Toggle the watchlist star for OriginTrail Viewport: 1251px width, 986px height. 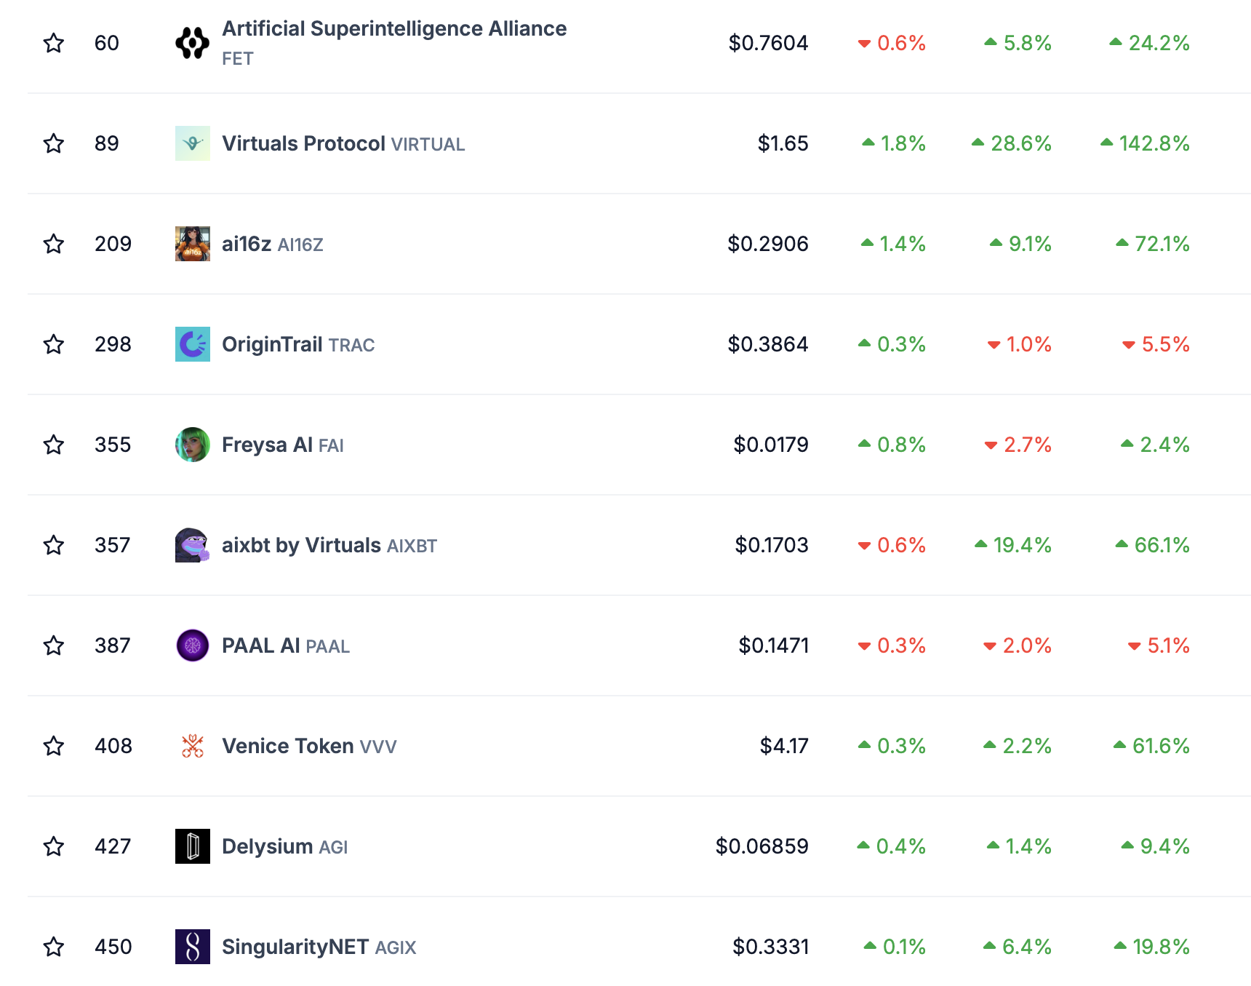53,344
